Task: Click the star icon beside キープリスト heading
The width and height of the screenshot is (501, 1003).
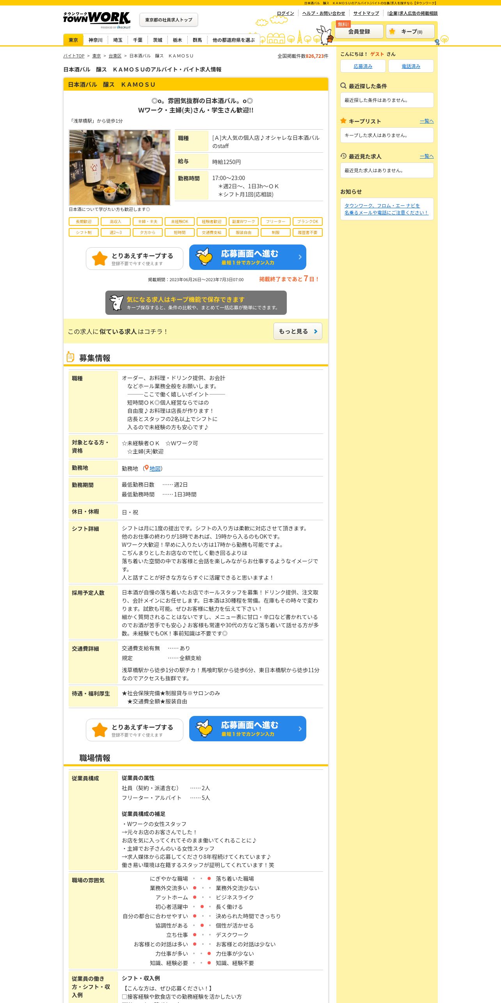Action: [343, 121]
